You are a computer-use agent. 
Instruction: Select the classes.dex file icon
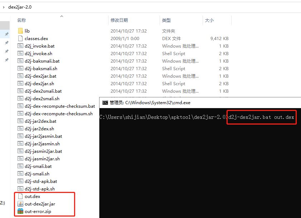click(20, 38)
